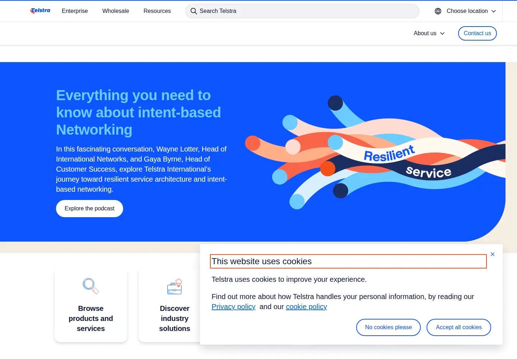Click 'Telstra uses cookies to improve your experience' text
Screen dimensions: 517x359
point(289,279)
